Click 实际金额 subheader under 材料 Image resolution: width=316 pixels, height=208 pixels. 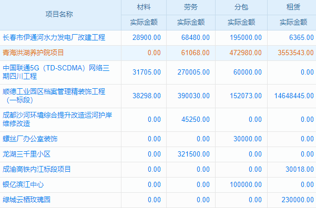[144, 22]
